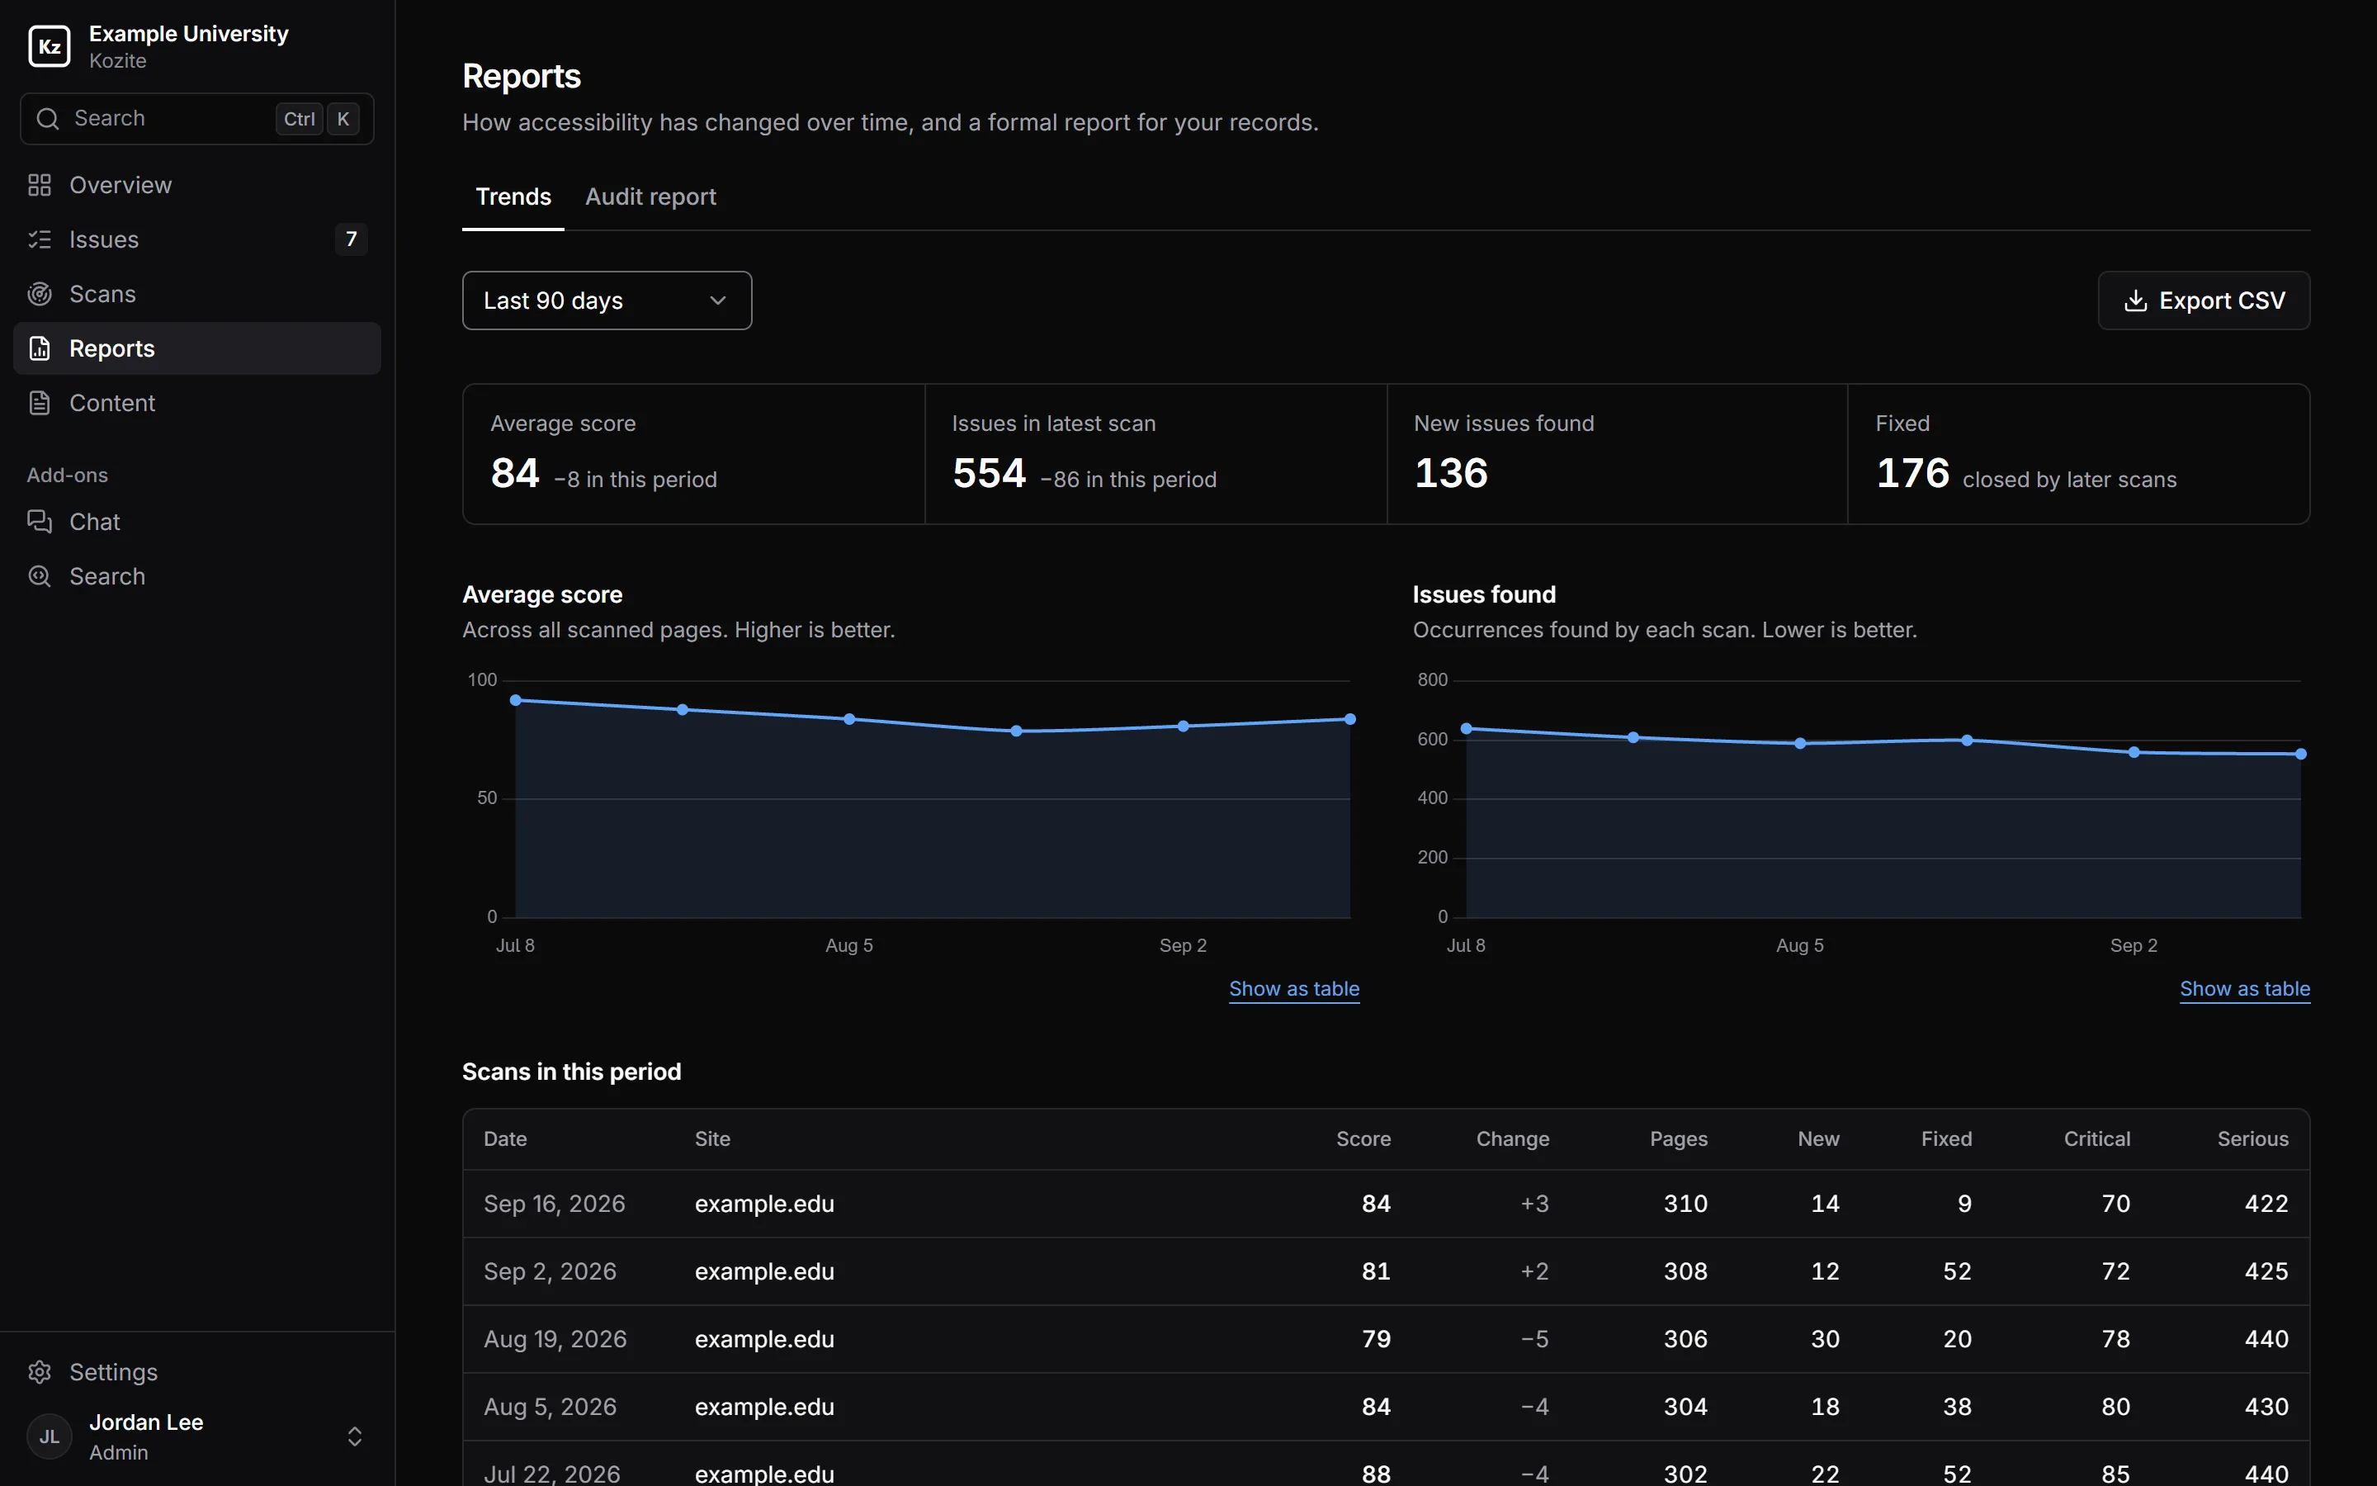The height and width of the screenshot is (1486, 2377).
Task: Switch to the Audit report tab
Action: tap(650, 196)
